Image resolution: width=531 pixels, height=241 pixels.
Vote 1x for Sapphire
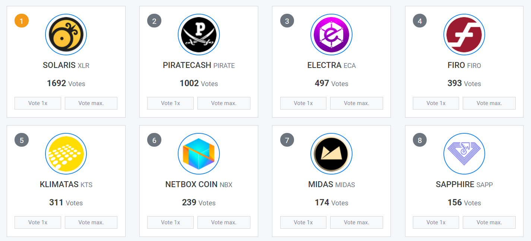click(x=436, y=222)
